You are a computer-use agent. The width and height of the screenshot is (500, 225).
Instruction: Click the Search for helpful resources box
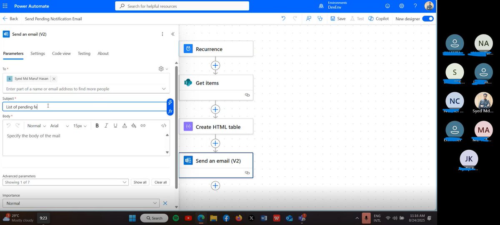click(x=182, y=6)
